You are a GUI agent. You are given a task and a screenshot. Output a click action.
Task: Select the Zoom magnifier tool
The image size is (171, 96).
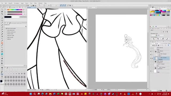[x=2, y=10]
